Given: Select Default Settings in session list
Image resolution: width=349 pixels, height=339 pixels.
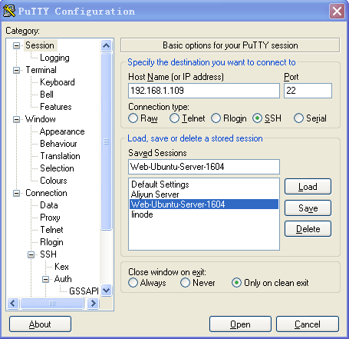Looking at the screenshot, I should click(204, 184).
